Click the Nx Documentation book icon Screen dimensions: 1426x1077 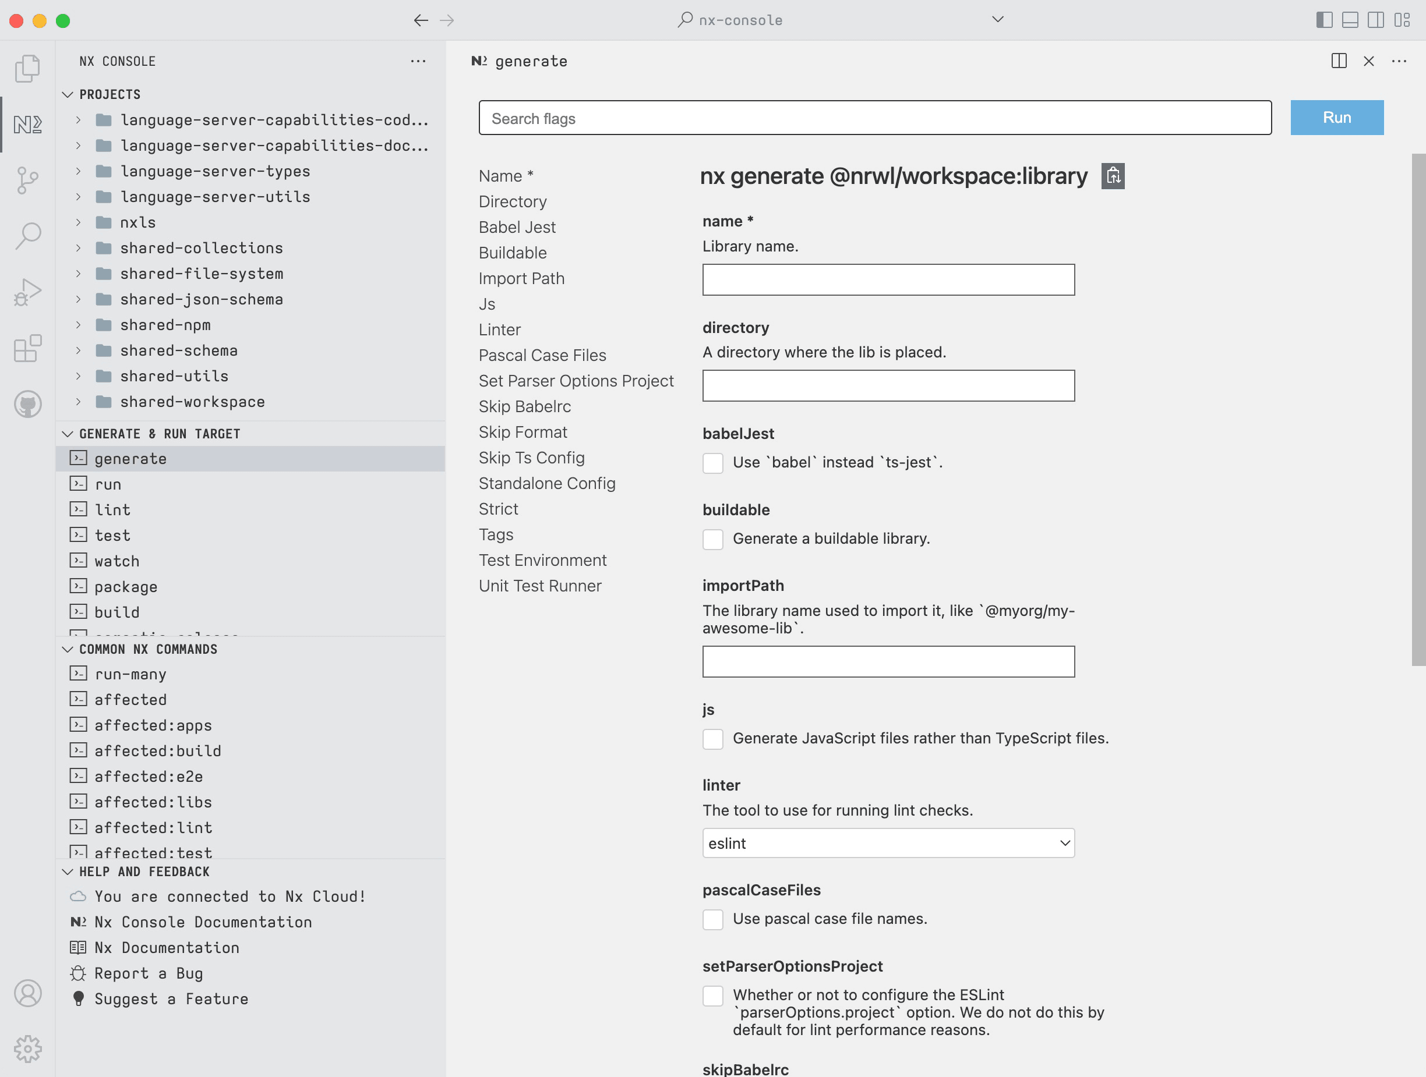(x=78, y=948)
